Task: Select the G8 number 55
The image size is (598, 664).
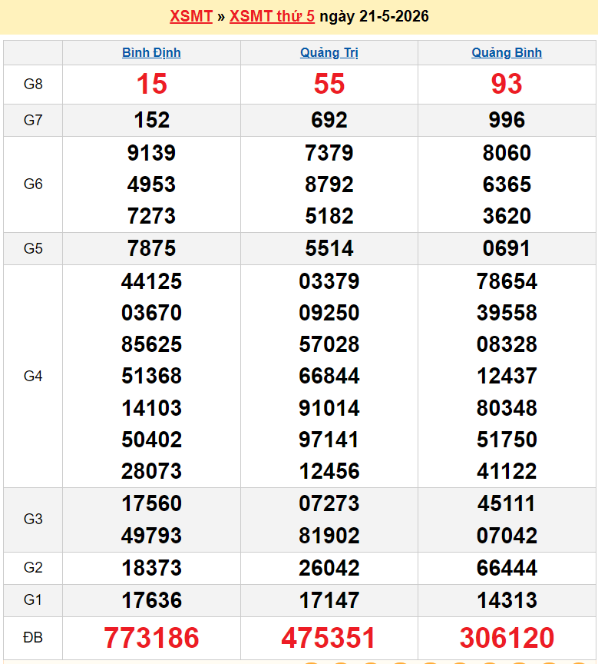Action: (x=329, y=84)
